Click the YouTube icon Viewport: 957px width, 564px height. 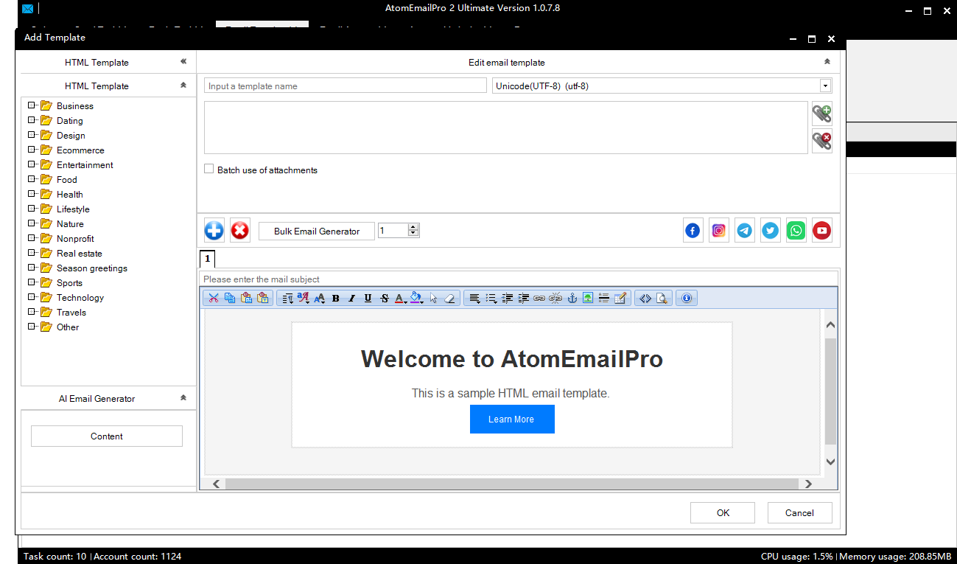[822, 231]
